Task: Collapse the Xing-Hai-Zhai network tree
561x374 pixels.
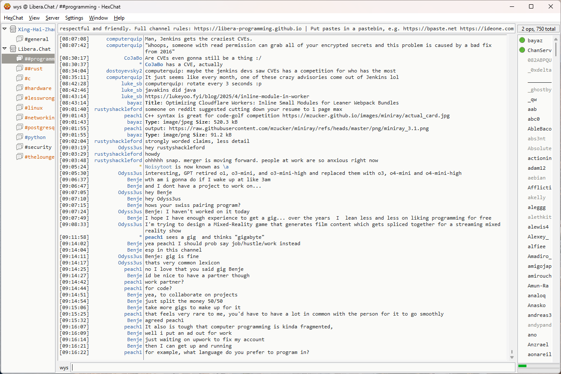Action: [5, 29]
